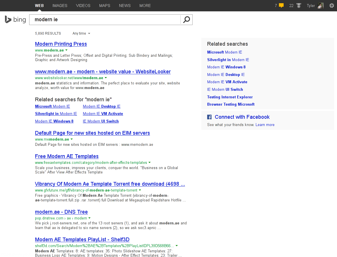Viewport: 337px width, 257px height.
Task: Select sidebar Modern IE Desktop IE search
Action: (226, 75)
